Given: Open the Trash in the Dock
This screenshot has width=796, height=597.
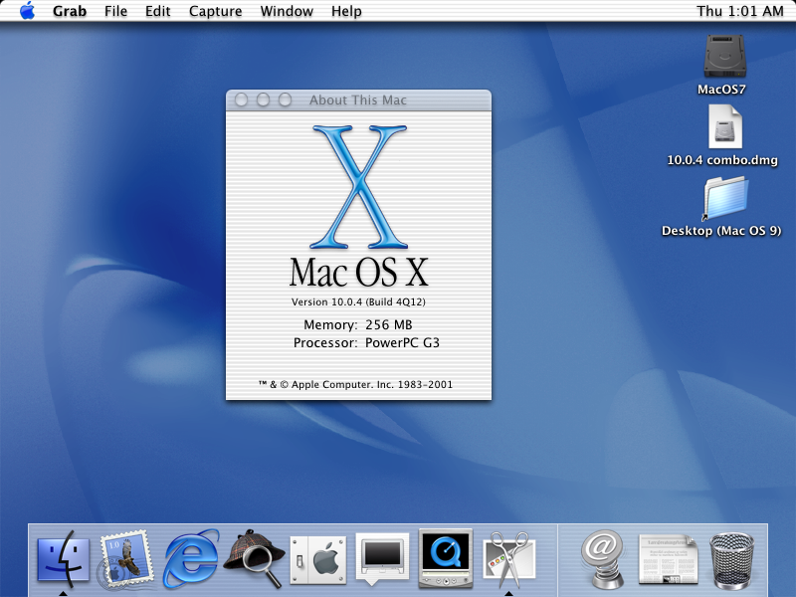Looking at the screenshot, I should click(x=731, y=560).
